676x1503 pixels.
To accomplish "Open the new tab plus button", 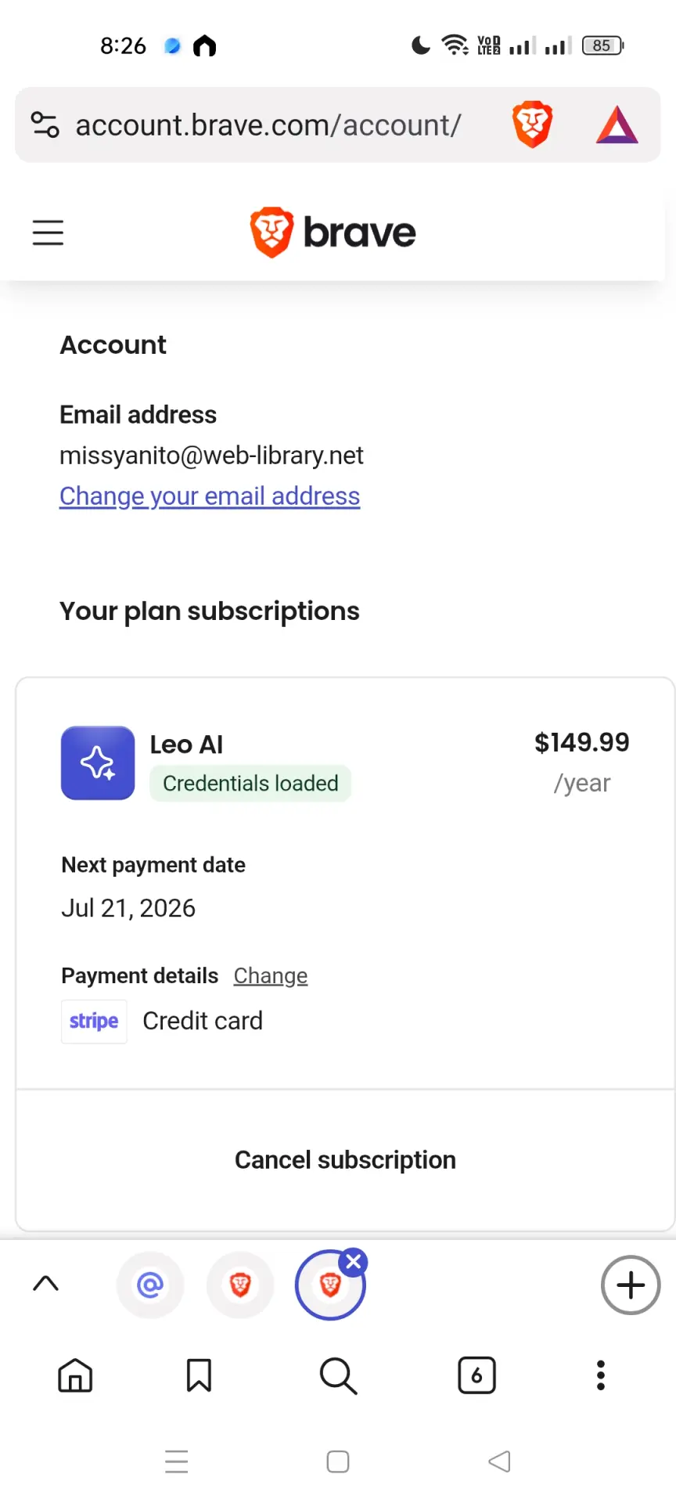I will tap(631, 1285).
